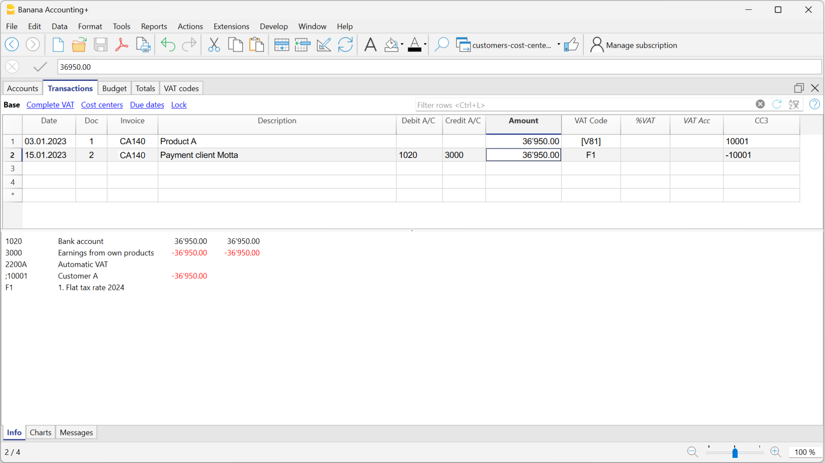
Task: Accept cell edit with checkmark
Action: [40, 67]
